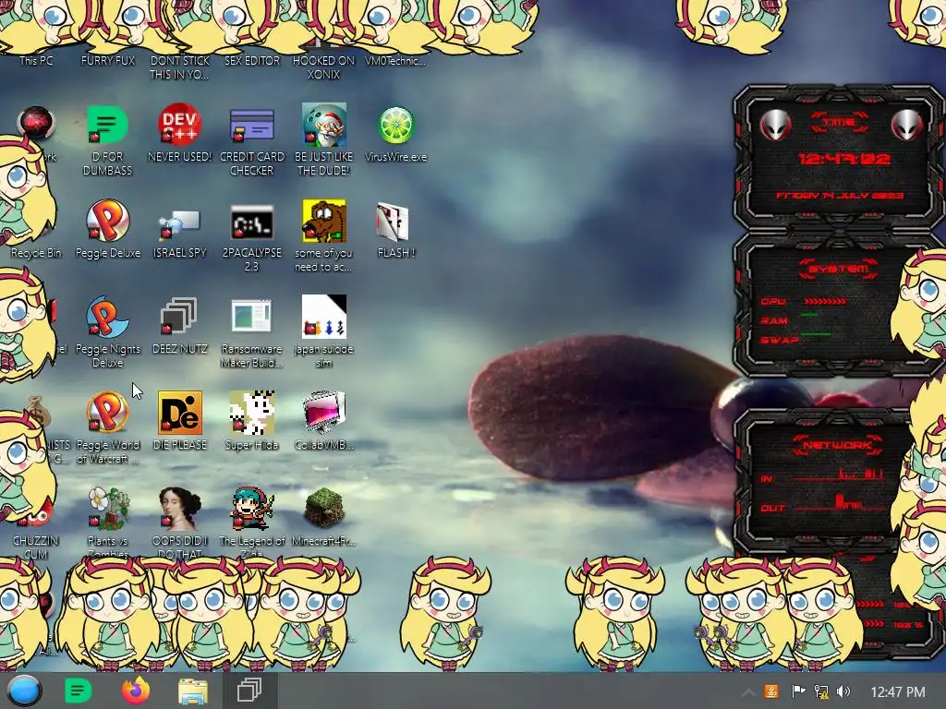Click the IN traffic graph in Network widget
Viewport: 946px width, 709px height.
coord(839,475)
